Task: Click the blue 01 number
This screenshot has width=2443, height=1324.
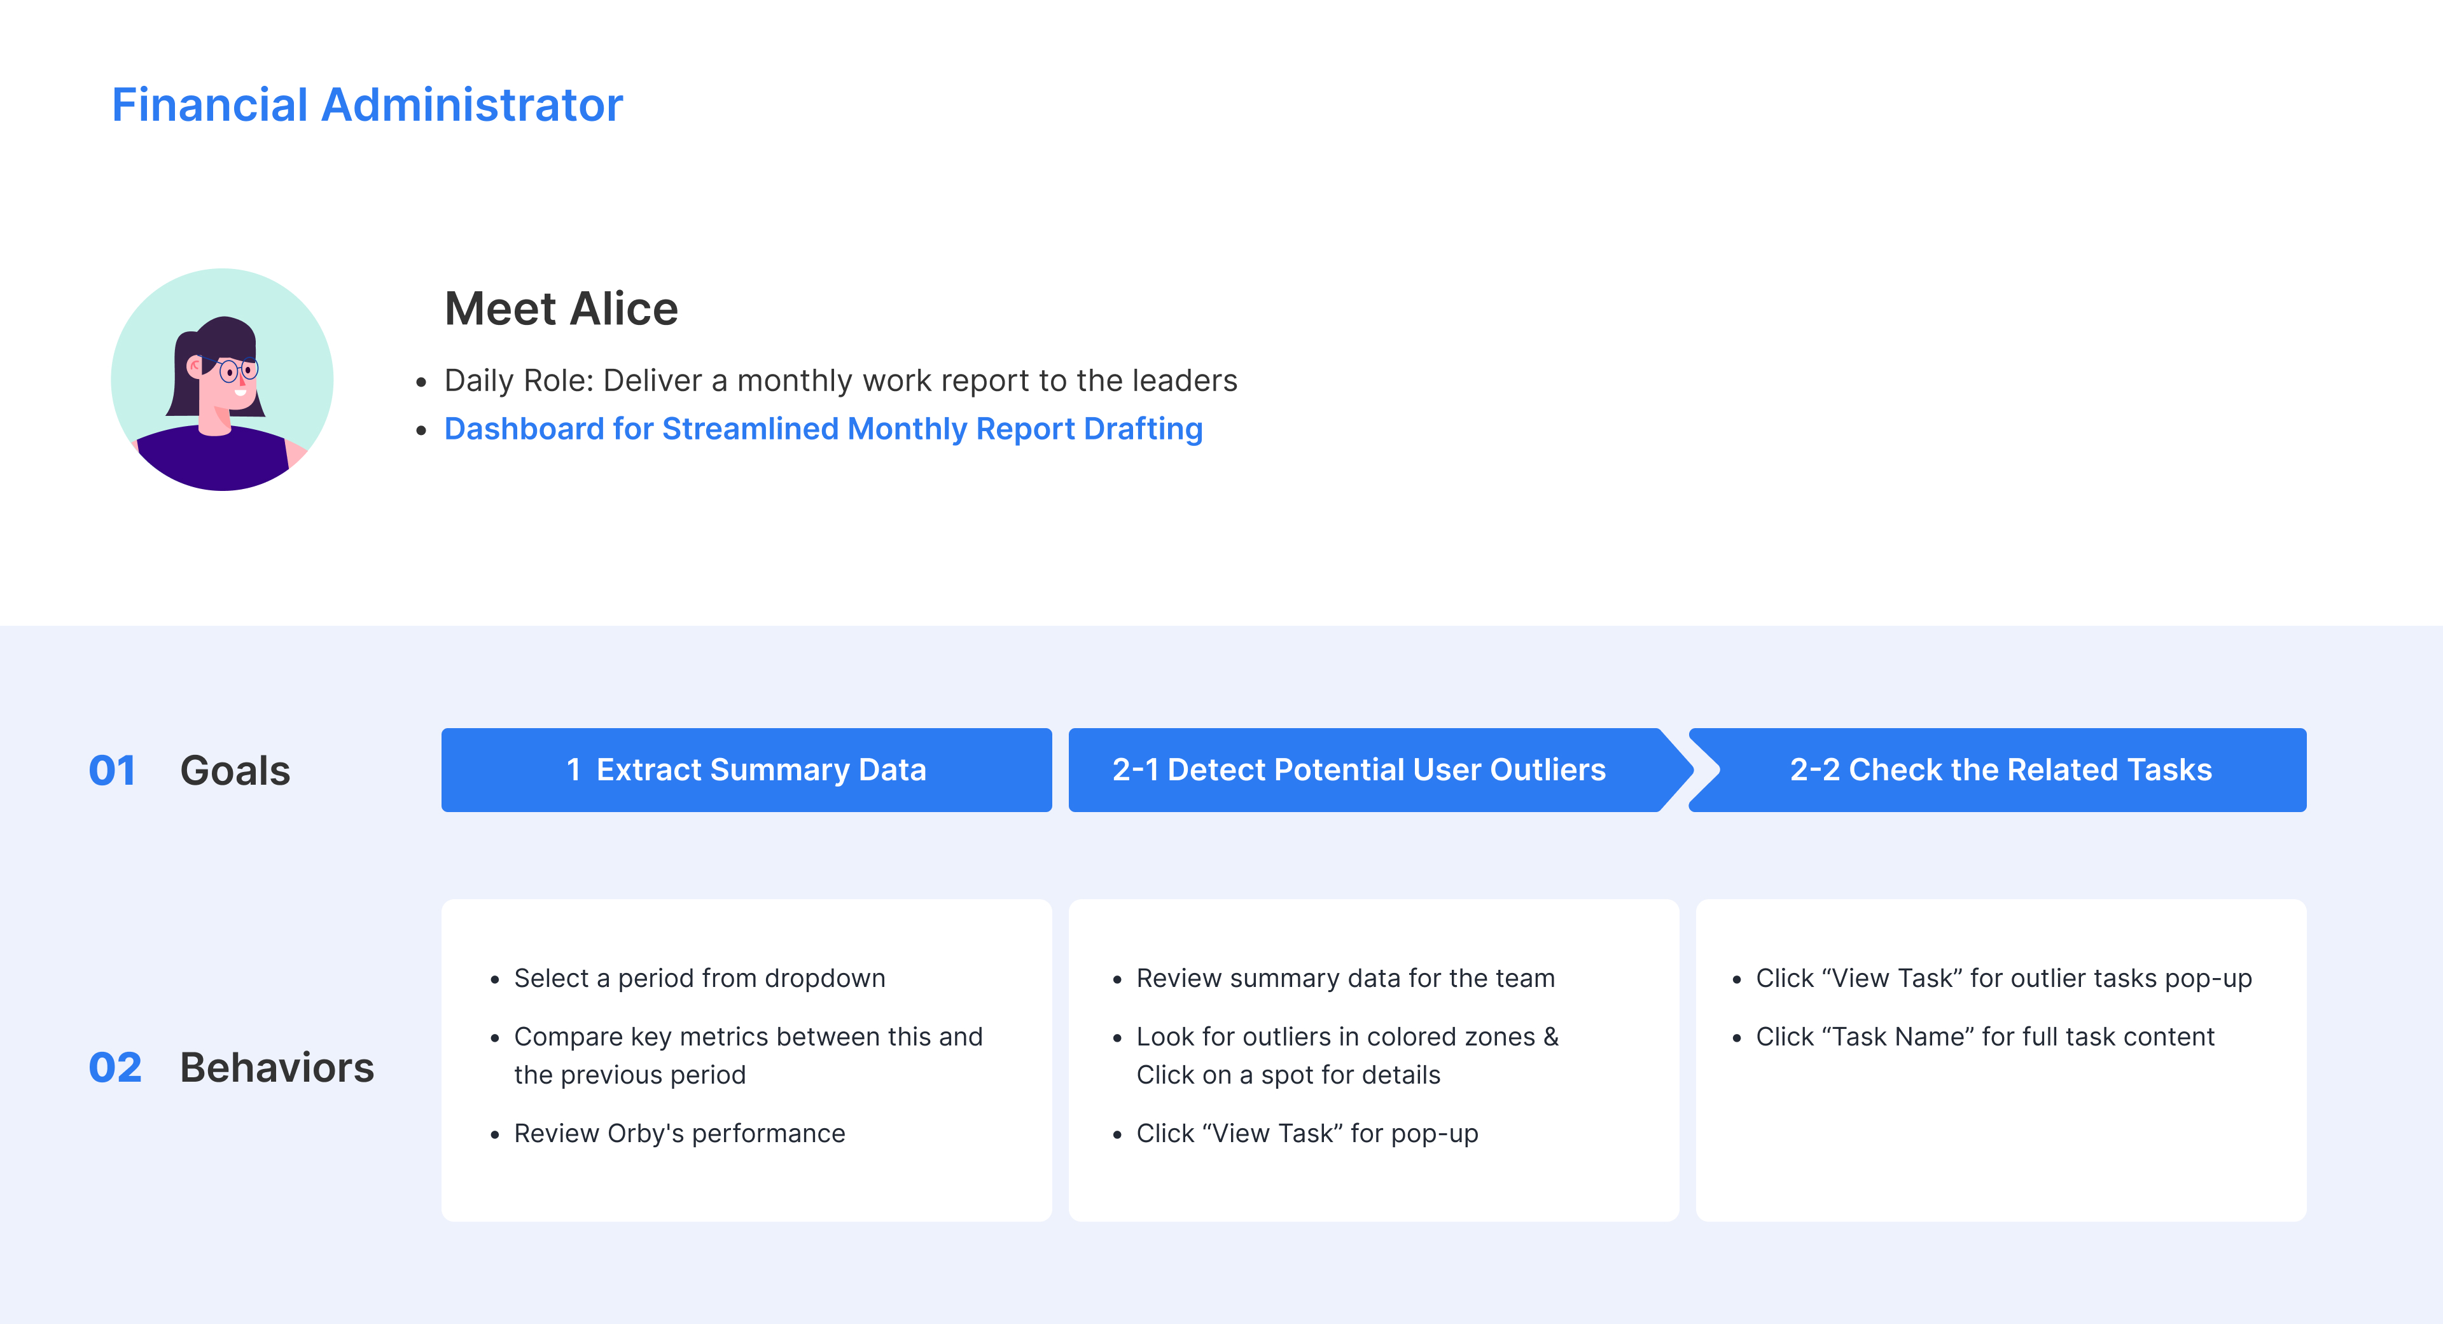Action: (x=112, y=771)
